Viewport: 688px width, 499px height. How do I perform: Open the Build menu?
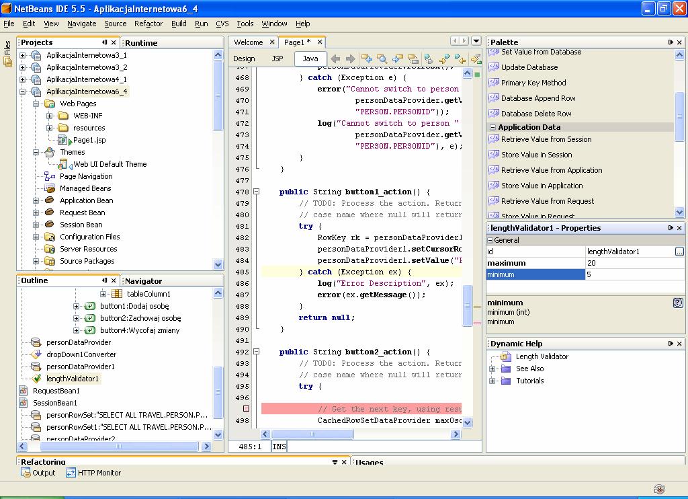click(179, 24)
